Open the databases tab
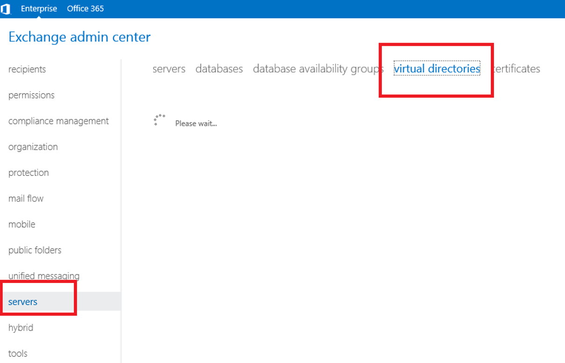The image size is (565, 363). click(219, 69)
